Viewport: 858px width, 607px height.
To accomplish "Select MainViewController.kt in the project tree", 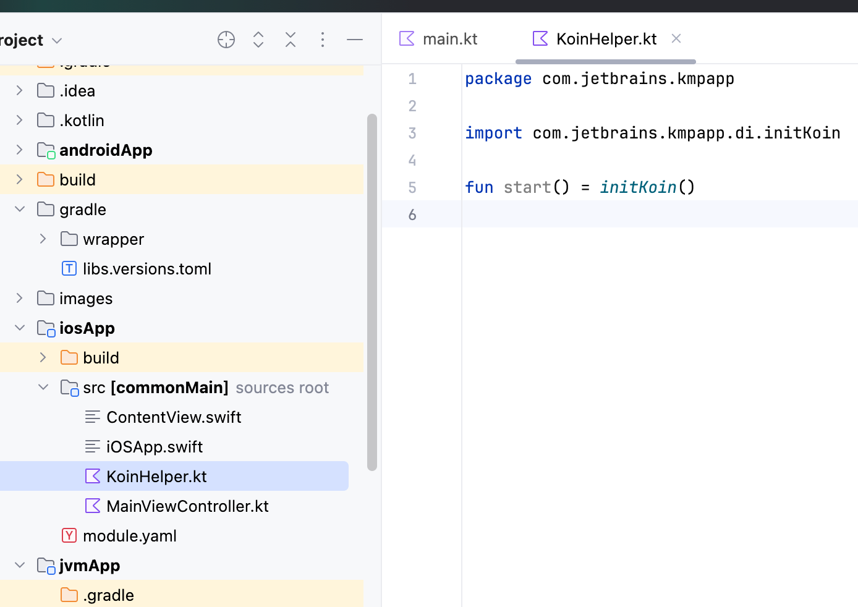I will tap(187, 506).
